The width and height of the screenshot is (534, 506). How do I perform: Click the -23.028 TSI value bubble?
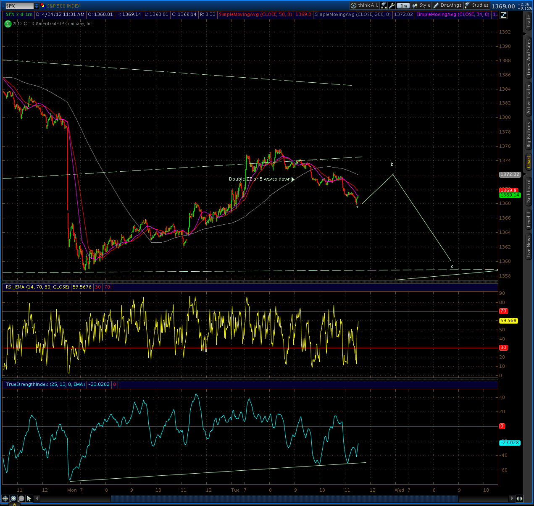tap(510, 443)
